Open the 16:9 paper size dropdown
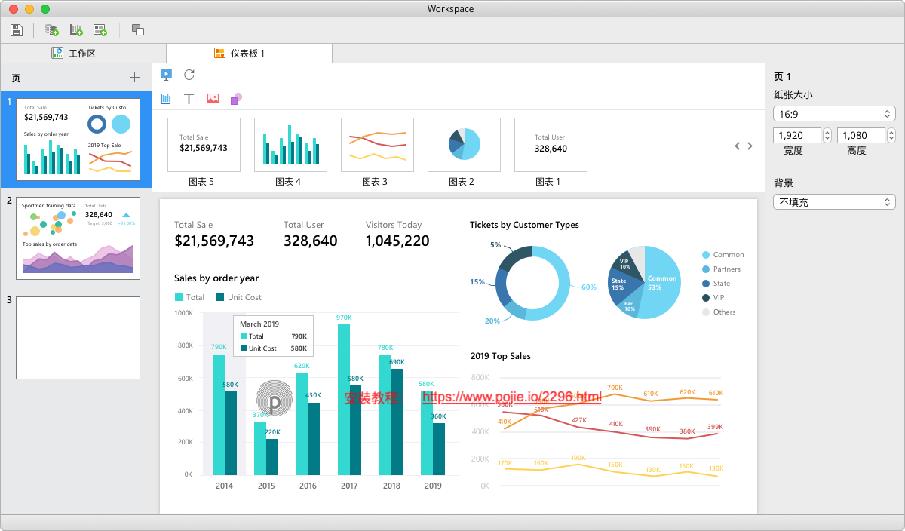 pyautogui.click(x=834, y=114)
